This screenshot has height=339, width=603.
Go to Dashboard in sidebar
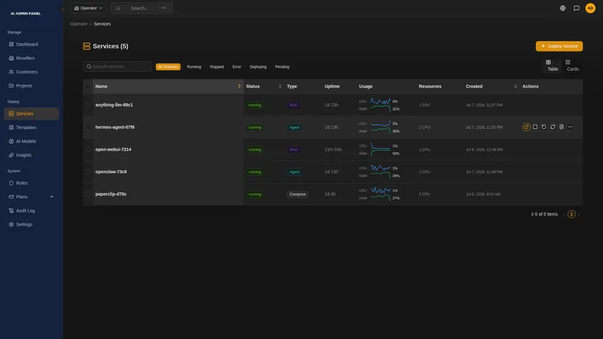31,44
